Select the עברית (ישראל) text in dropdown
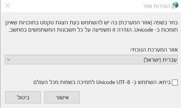This screenshot has height=108, width=181. (160, 60)
